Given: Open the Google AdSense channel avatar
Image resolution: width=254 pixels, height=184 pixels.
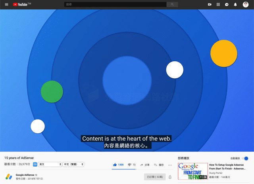Looking at the screenshot, I should 9,177.
